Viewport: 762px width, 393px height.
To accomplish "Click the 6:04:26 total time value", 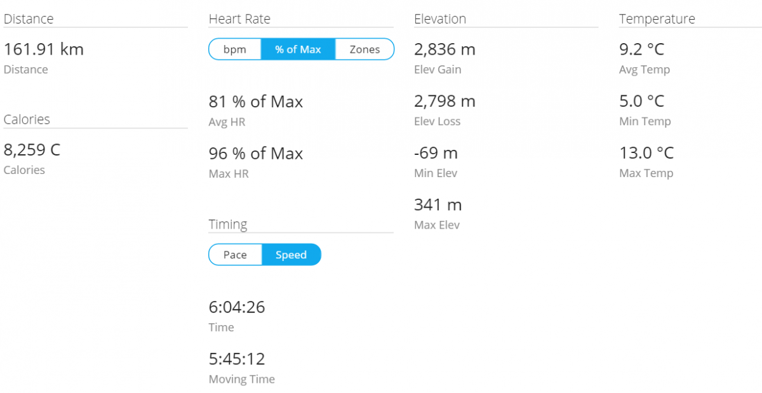I will point(237,307).
